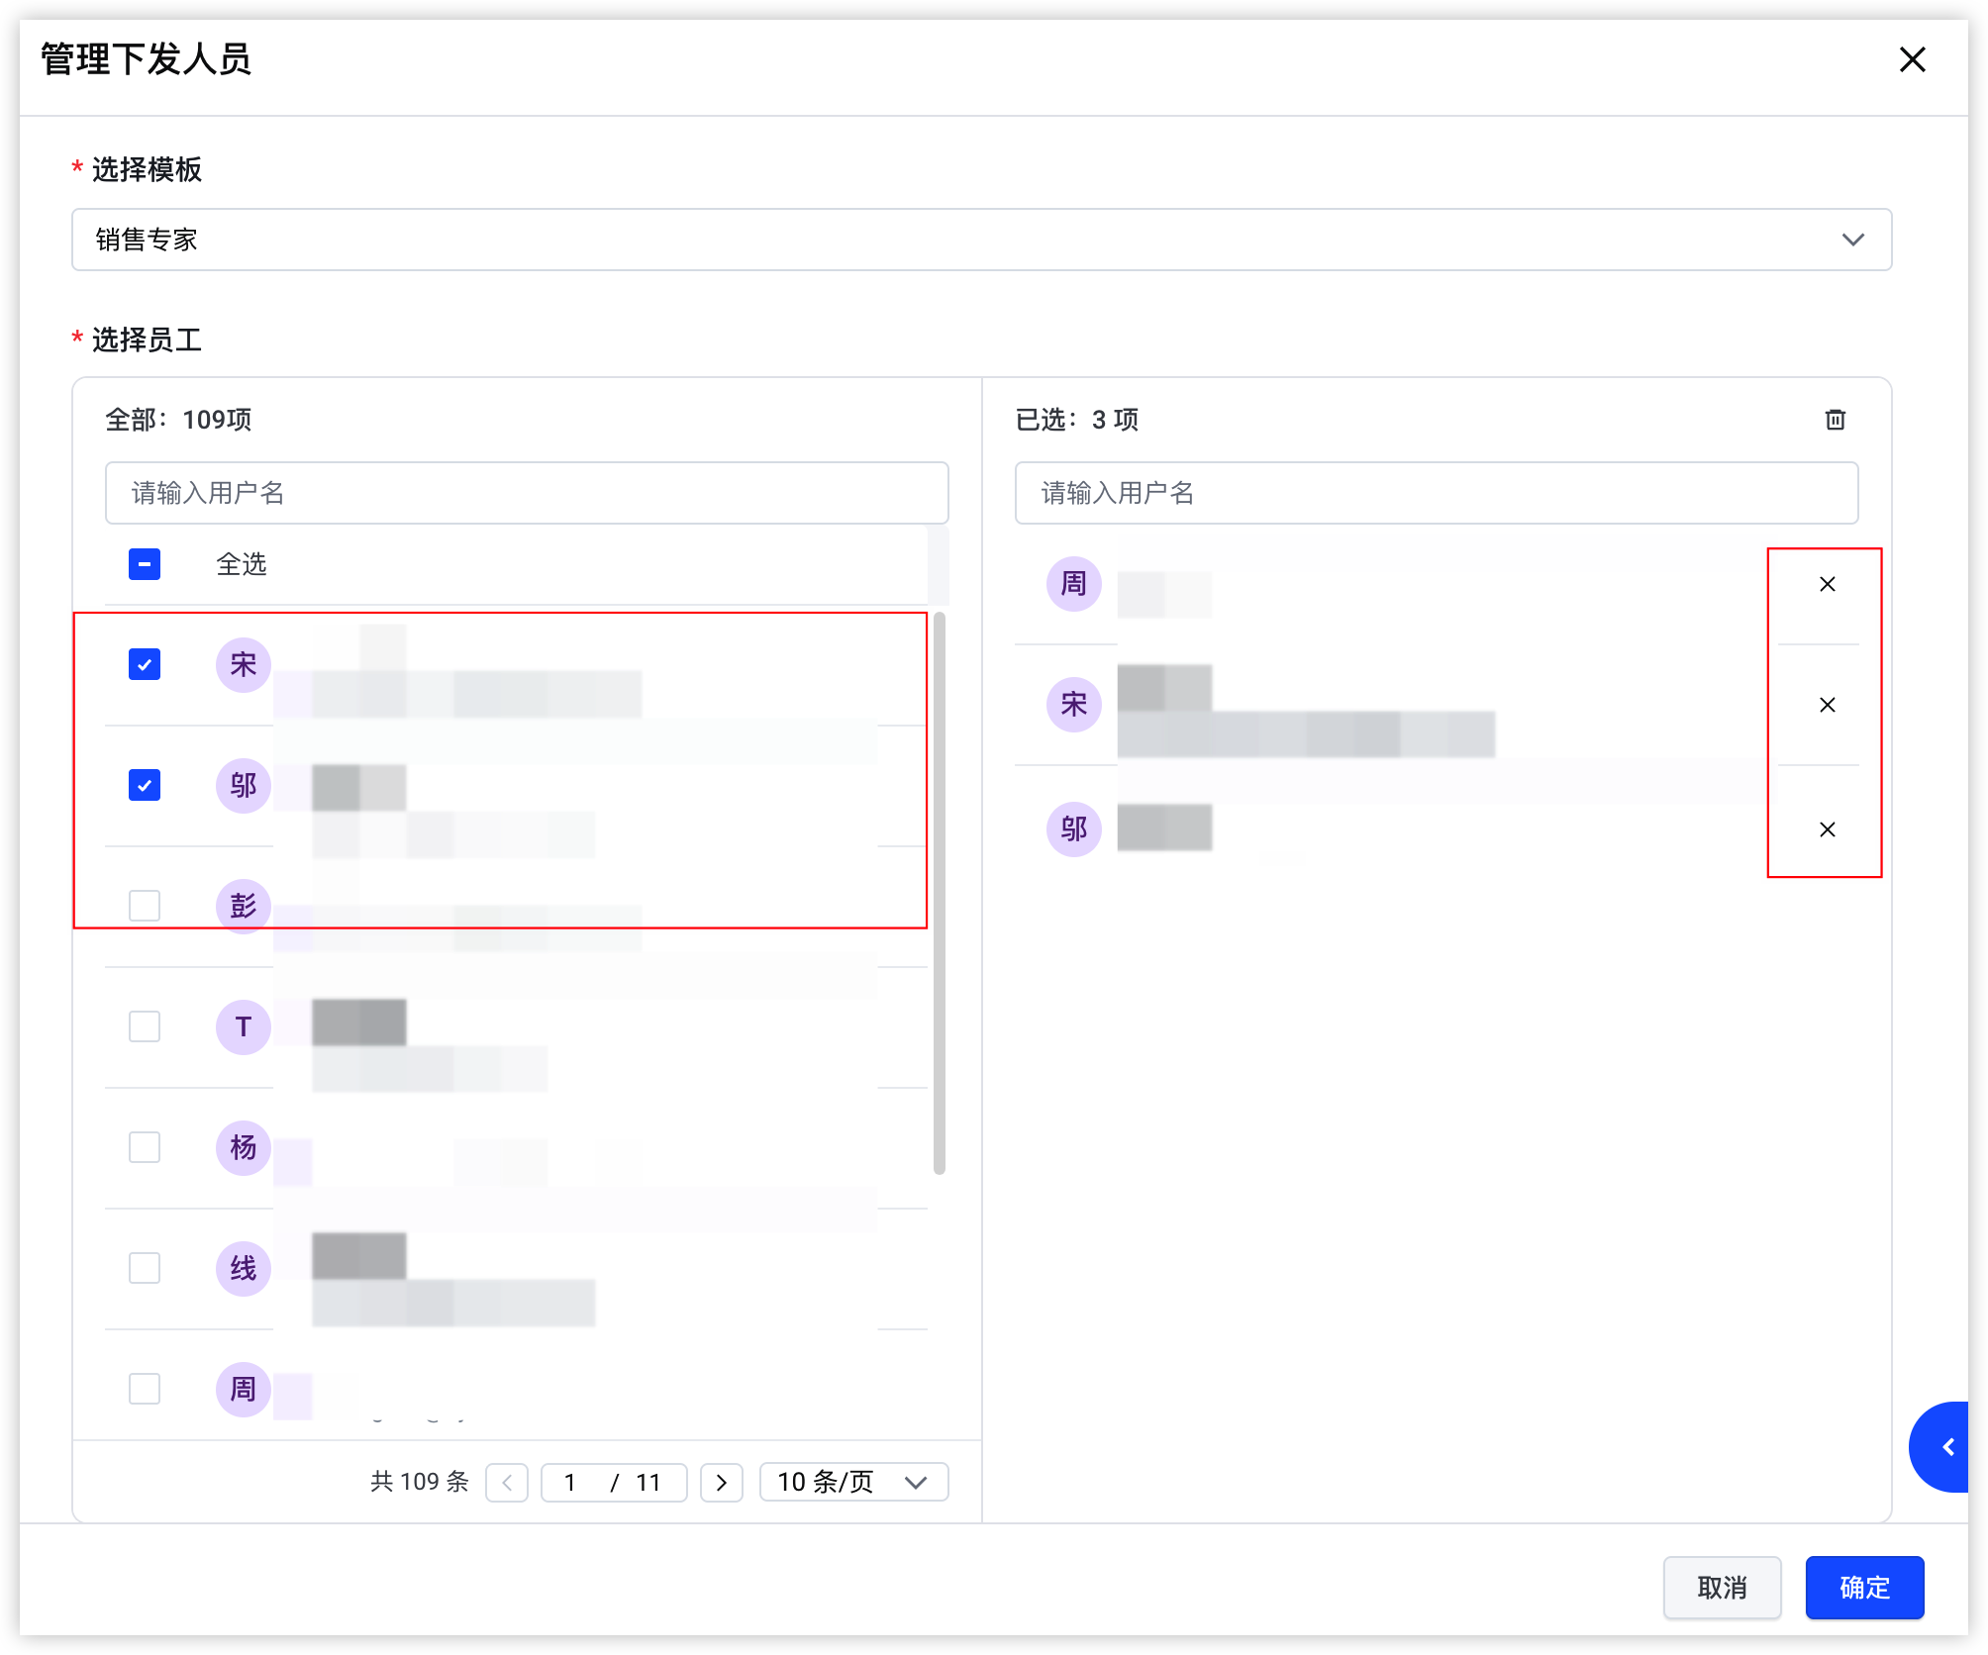Screen dimensions: 1988x1655
Task: Uncheck the 宋 employee checkbox
Action: click(x=145, y=664)
